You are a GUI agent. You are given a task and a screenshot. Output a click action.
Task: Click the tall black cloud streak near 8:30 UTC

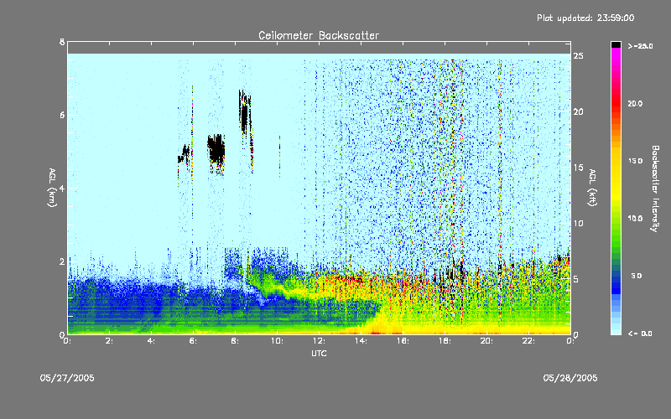[245, 116]
